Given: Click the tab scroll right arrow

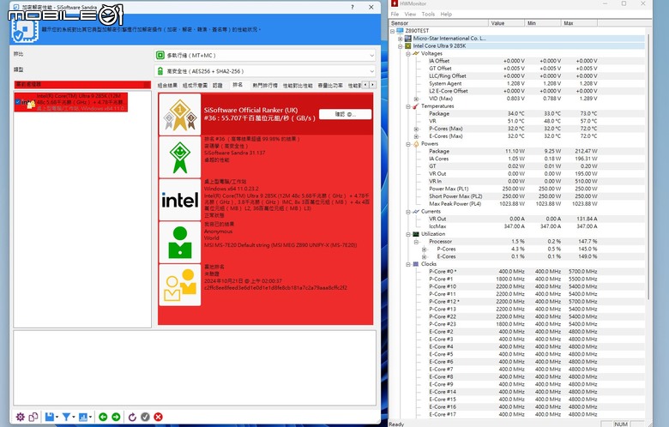Looking at the screenshot, I should point(372,85).
